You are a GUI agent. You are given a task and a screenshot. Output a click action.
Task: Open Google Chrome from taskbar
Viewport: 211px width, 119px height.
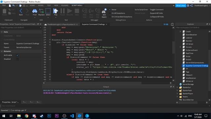pyautogui.click(x=26, y=116)
